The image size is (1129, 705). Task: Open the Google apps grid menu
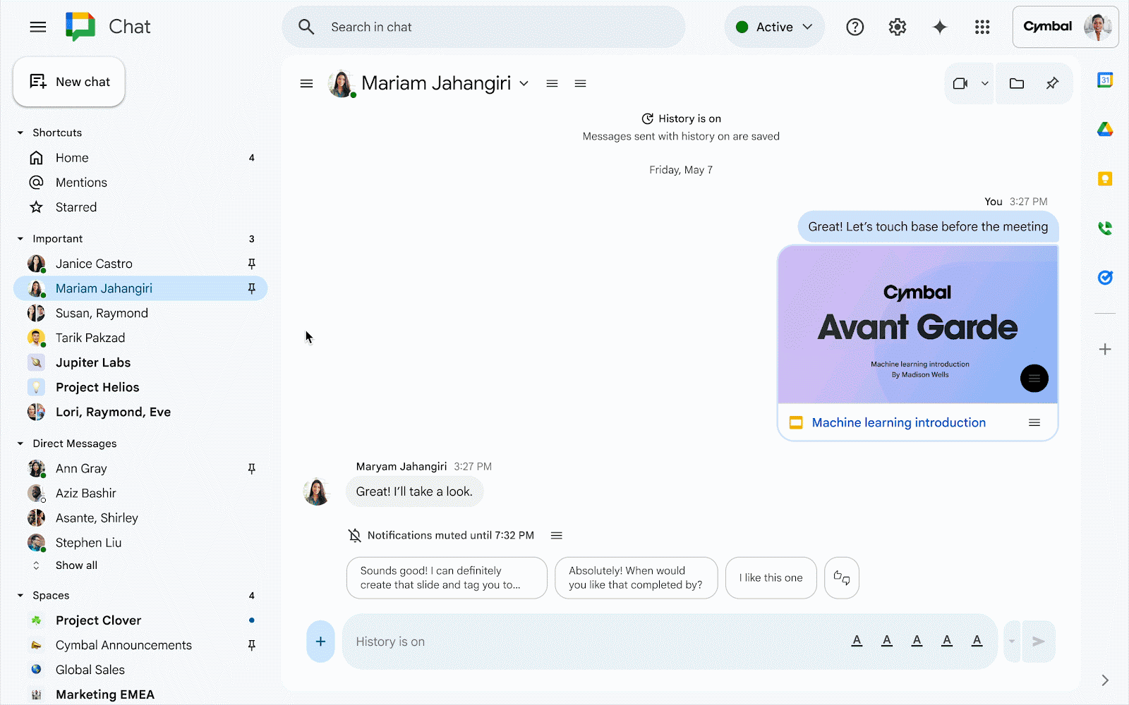click(982, 26)
